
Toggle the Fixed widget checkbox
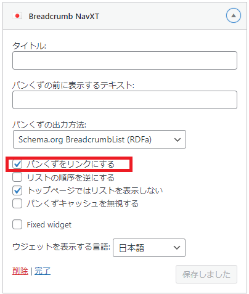(x=17, y=224)
